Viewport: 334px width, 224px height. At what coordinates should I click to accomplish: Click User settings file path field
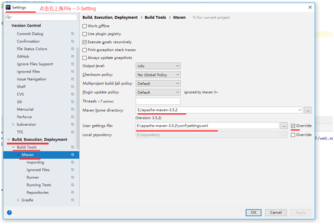tap(207, 126)
